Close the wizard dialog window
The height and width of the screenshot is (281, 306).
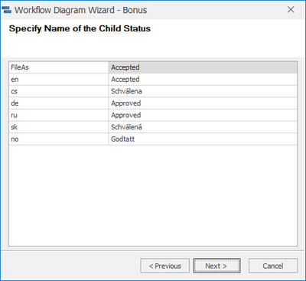[x=291, y=10]
